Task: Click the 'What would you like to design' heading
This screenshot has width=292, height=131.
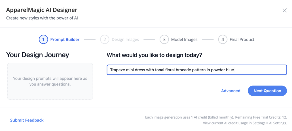Action: tap(155, 55)
